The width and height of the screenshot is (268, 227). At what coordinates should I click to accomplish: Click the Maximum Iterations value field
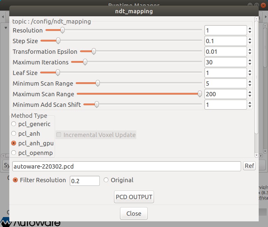[x=226, y=62]
